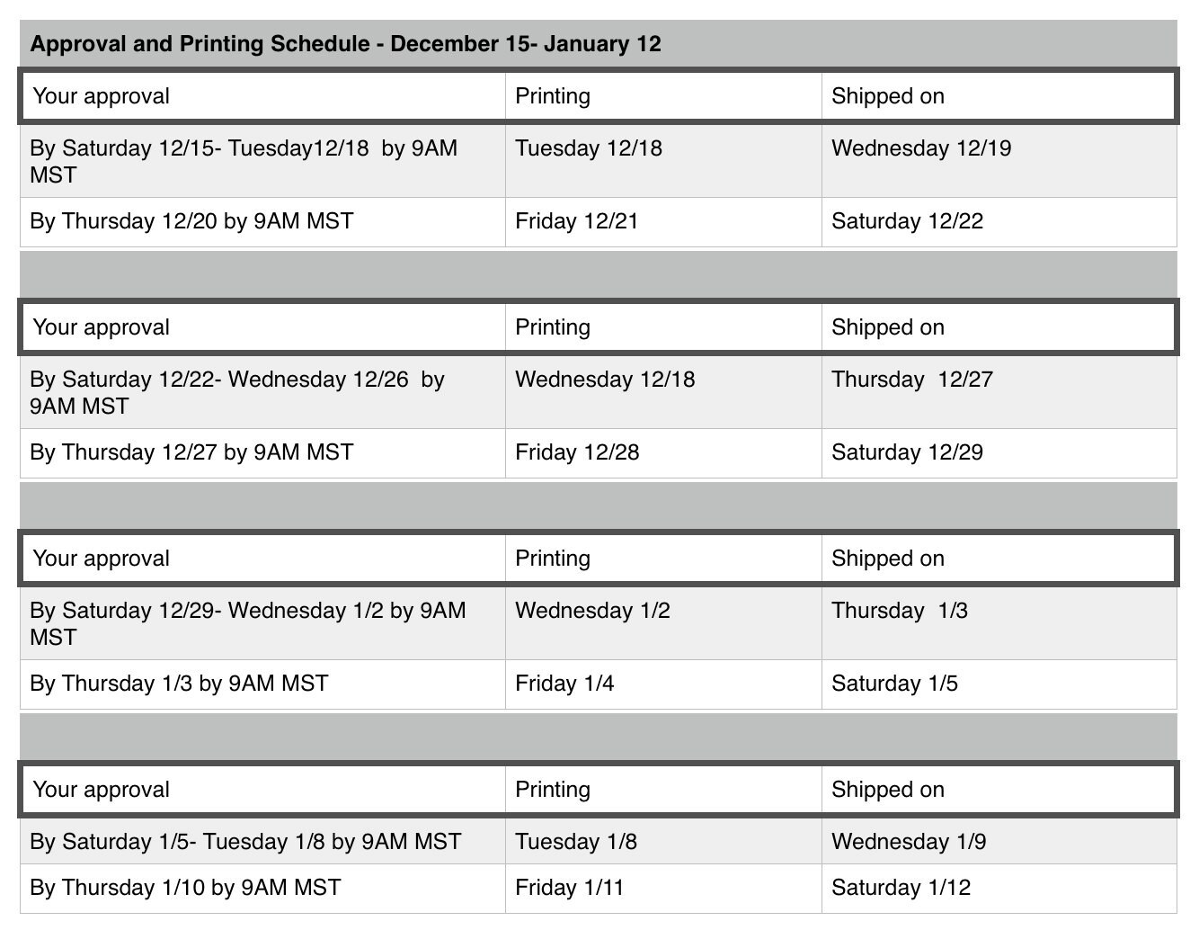Click the 'Wednesday 1/2' printing cell
The height and width of the screenshot is (930, 1199).
[663, 623]
